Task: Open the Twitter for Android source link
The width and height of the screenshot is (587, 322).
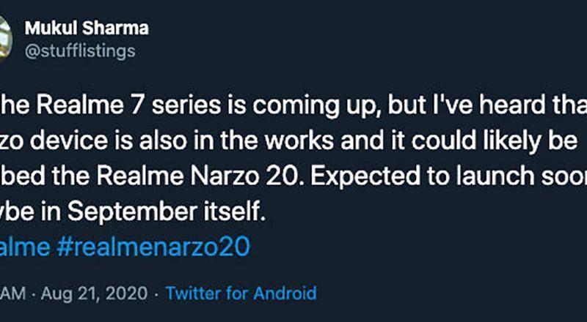Action: click(x=241, y=293)
